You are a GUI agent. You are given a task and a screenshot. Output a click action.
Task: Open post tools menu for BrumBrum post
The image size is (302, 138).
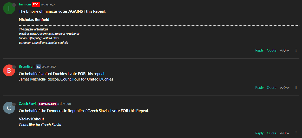click(x=296, y=88)
